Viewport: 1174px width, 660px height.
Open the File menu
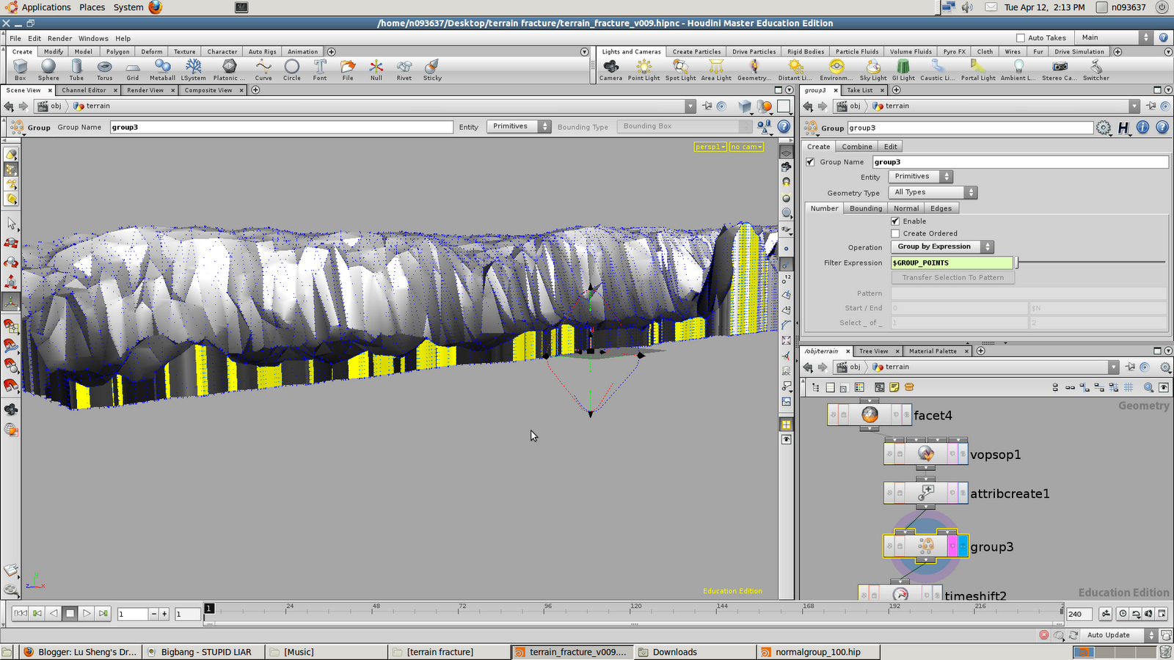pos(15,38)
